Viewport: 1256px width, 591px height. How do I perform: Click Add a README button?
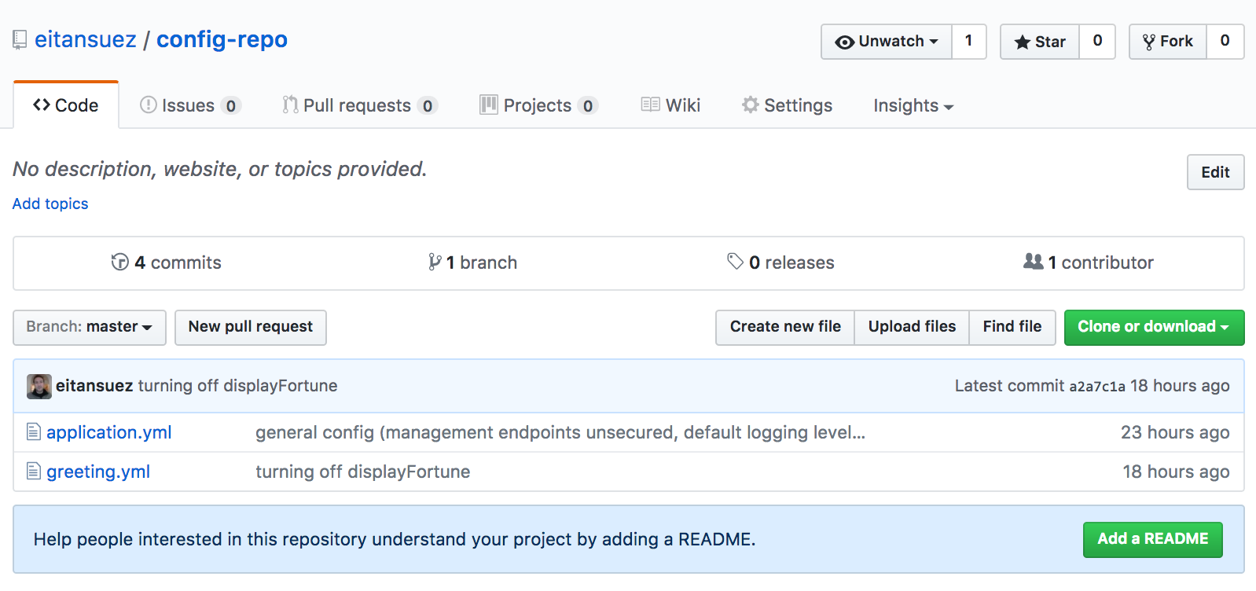coord(1153,539)
